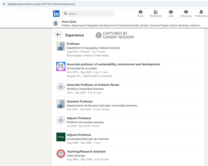Click the LinkedIn logo icon
This screenshot has height=166, width=208.
[x=56, y=14]
